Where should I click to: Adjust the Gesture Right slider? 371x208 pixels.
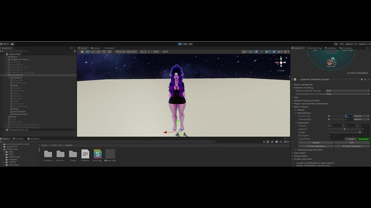click(x=336, y=119)
